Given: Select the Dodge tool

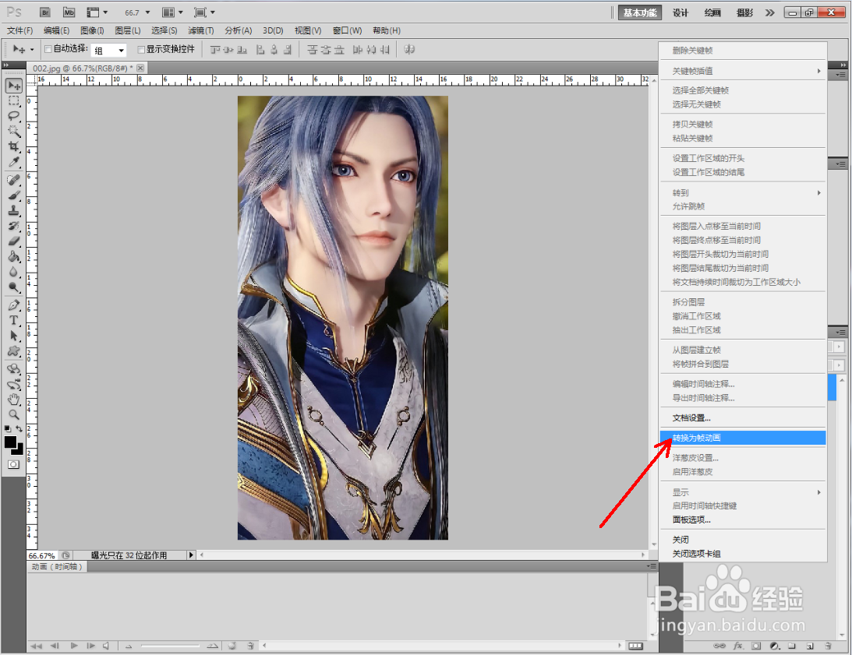Looking at the screenshot, I should [13, 287].
